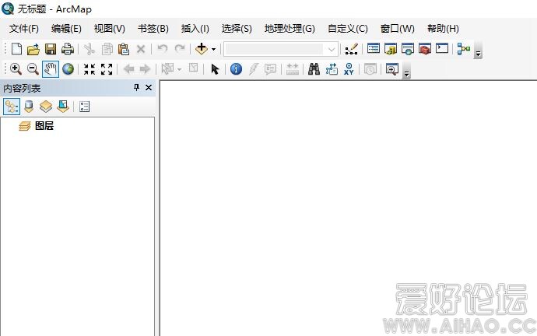This screenshot has height=336, width=537.
Task: Save the map document
Action: (x=51, y=49)
